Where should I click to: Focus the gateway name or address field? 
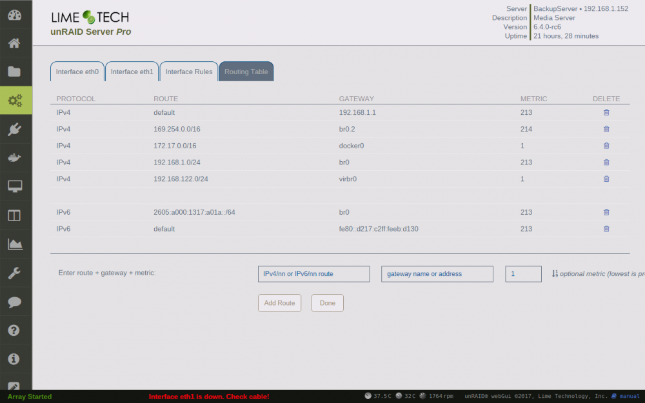coord(437,274)
